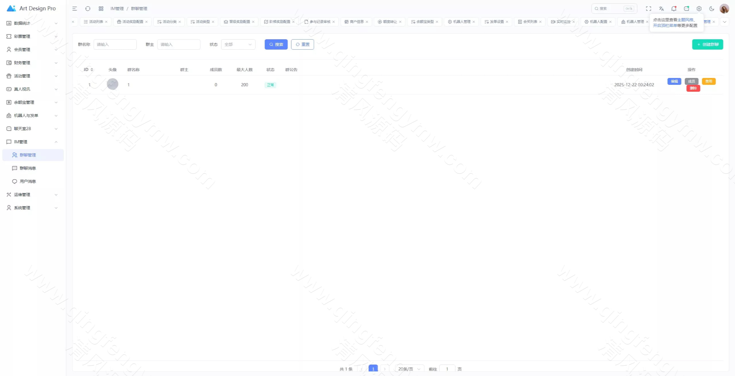The height and width of the screenshot is (376, 735).
Task: Click the 系统管理 user icon in the sidebar
Action: [9, 208]
